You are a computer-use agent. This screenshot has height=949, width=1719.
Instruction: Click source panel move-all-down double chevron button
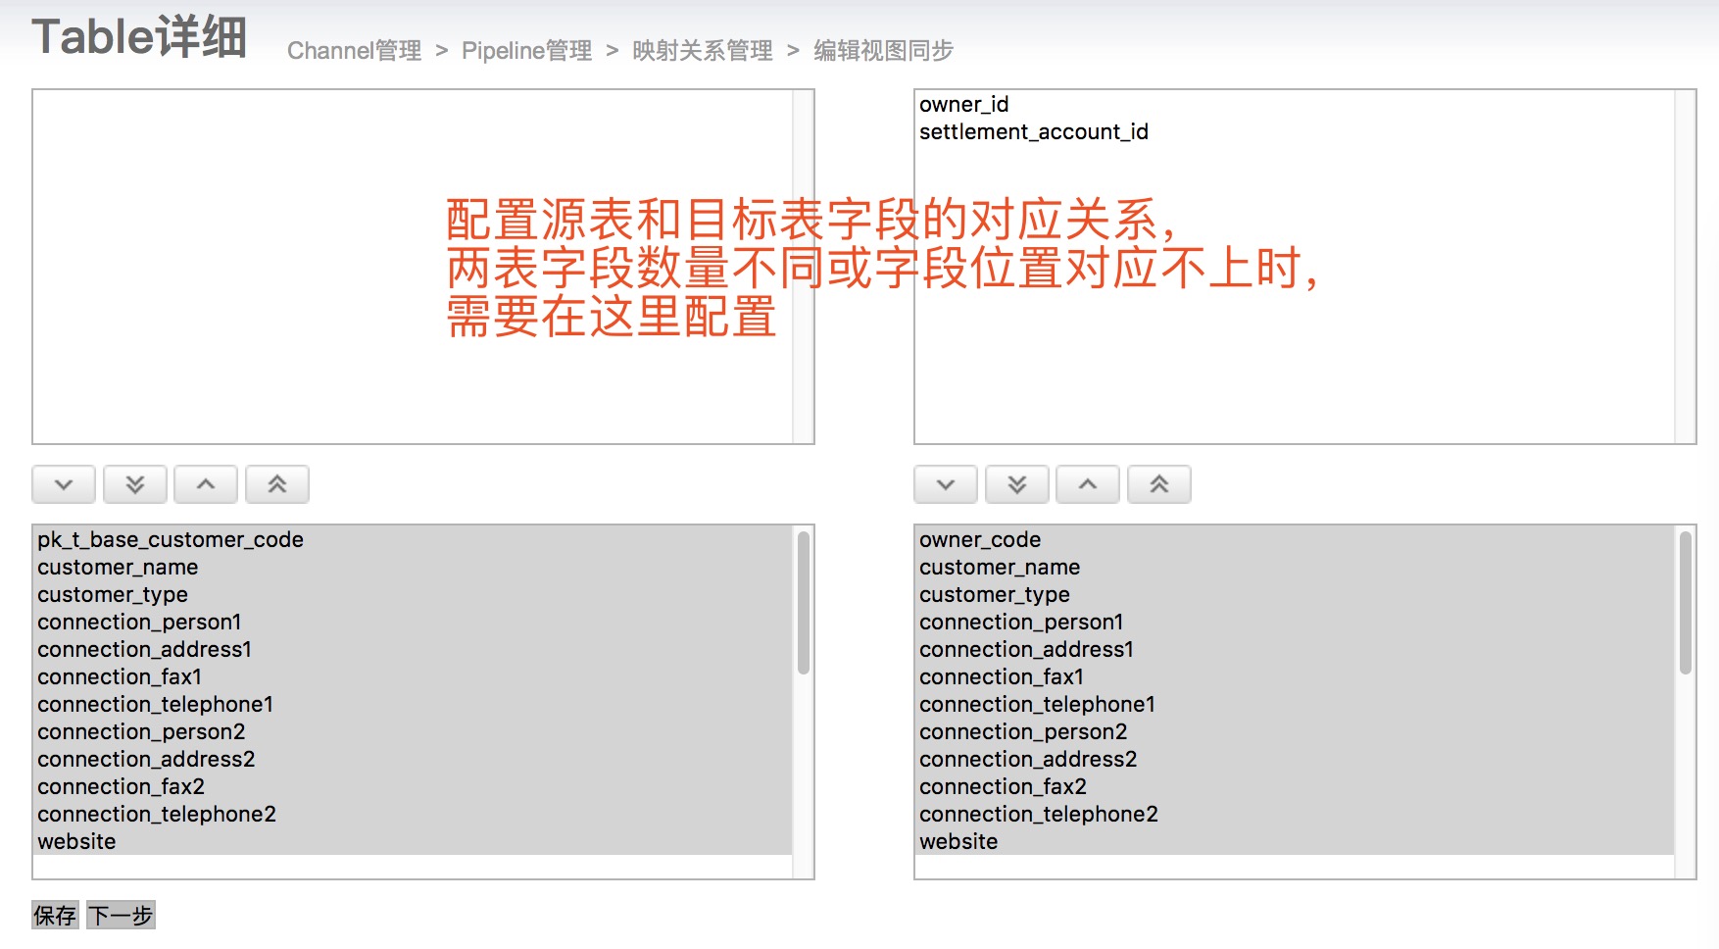pos(135,484)
